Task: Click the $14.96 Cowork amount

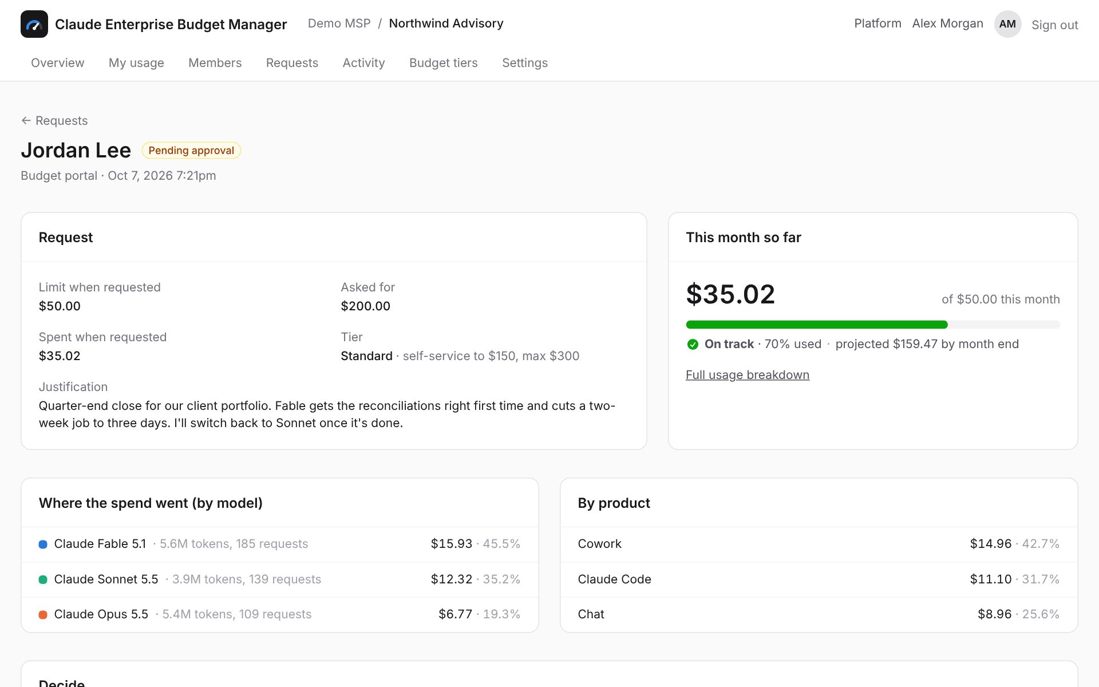Action: click(991, 544)
